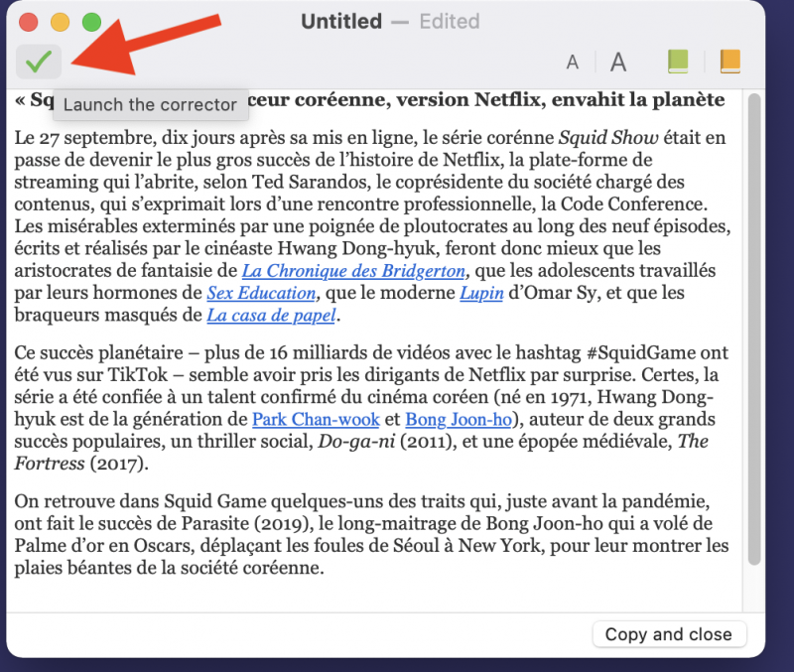Screen dimensions: 794x672
Task: Follow the La casa de papel link
Action: point(271,316)
